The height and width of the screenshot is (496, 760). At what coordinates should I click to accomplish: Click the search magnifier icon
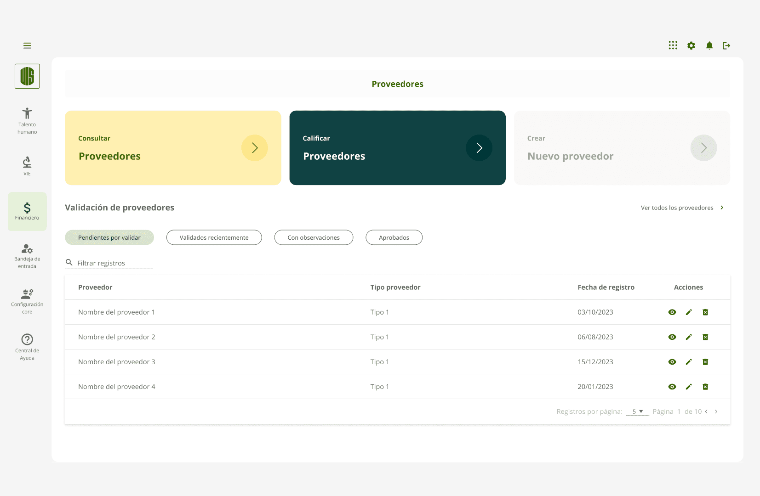pyautogui.click(x=69, y=262)
